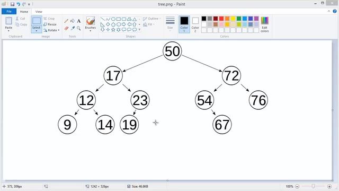Redo the last undone action
This screenshot has width=339, height=191.
[x=24, y=4]
